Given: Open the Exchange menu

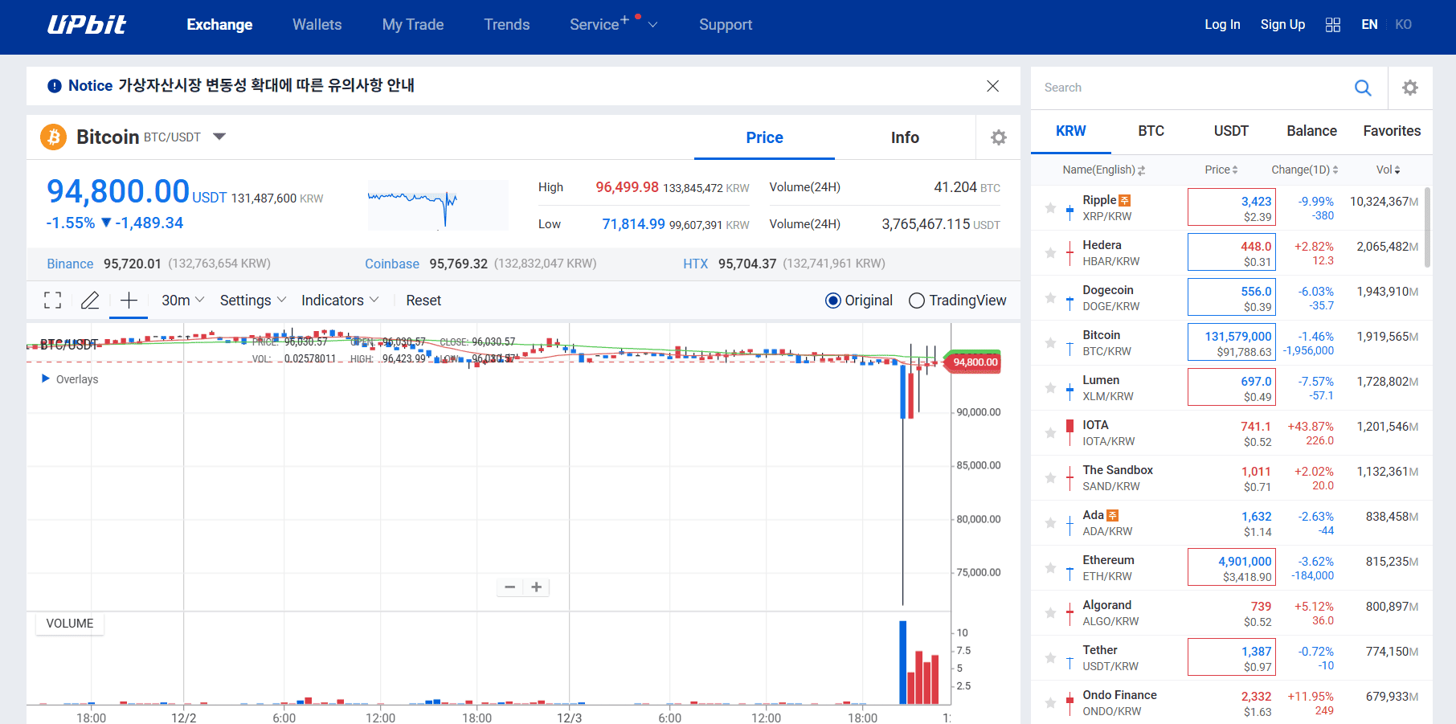Looking at the screenshot, I should 219,25.
